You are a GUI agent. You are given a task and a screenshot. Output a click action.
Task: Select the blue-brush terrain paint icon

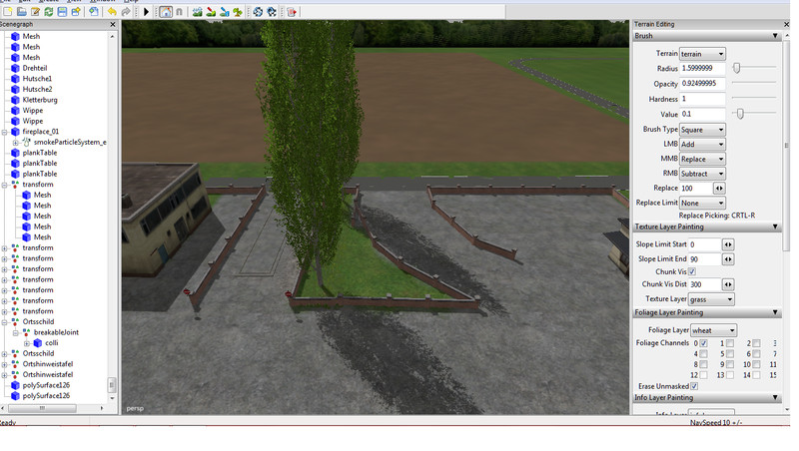tap(224, 11)
